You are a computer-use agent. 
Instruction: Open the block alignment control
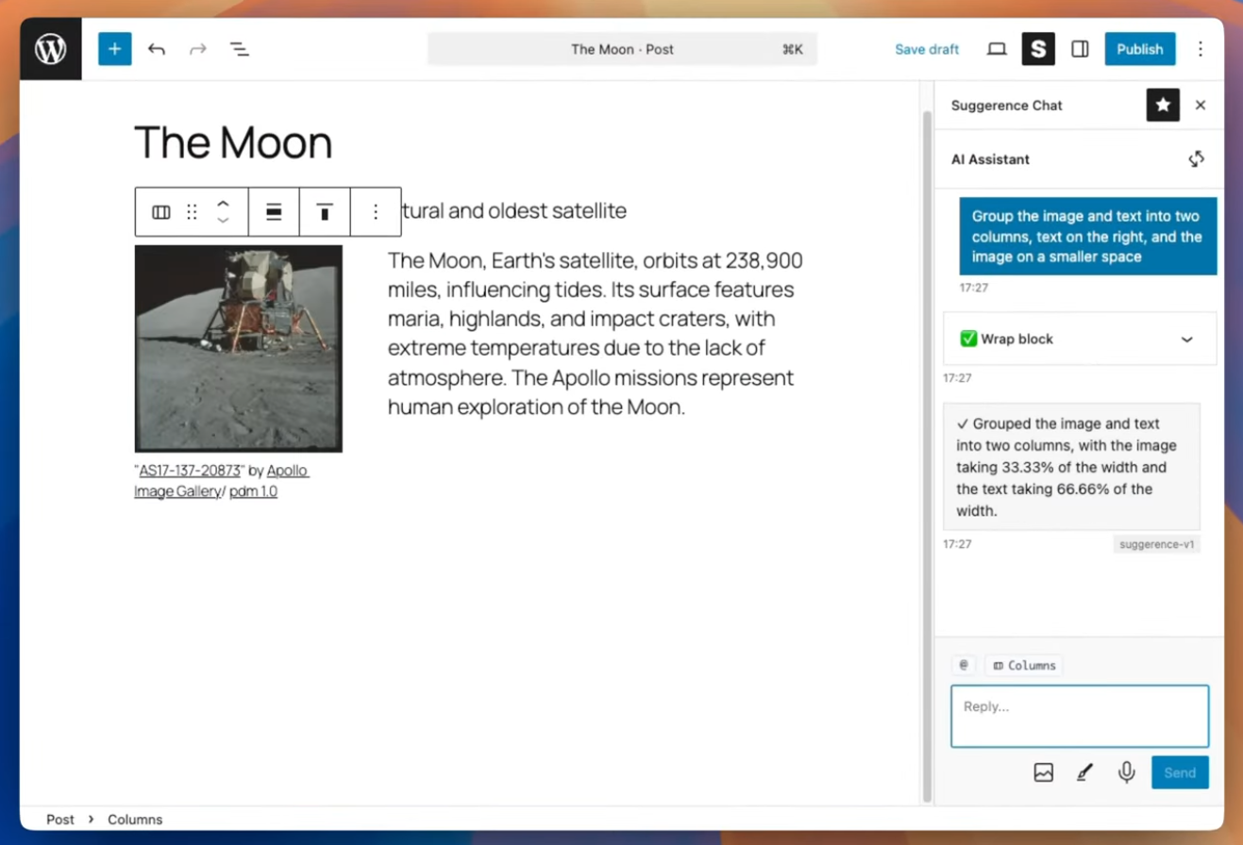(274, 212)
